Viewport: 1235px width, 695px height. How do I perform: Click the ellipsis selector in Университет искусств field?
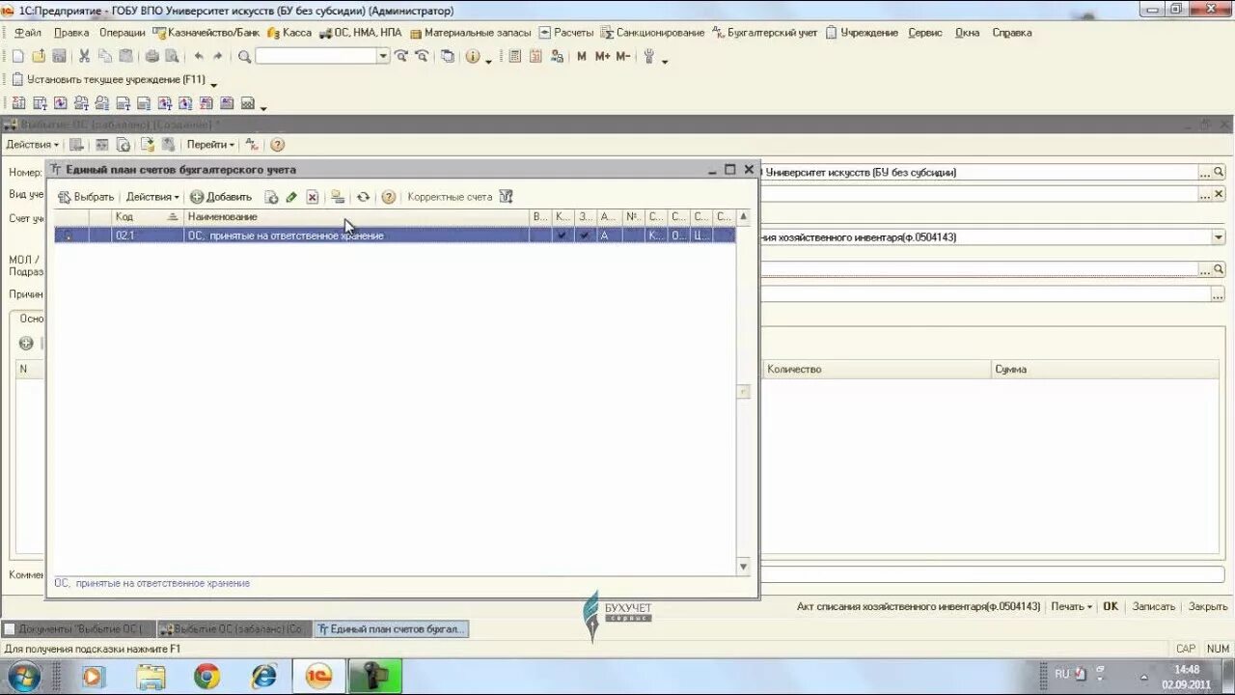[1204, 173]
